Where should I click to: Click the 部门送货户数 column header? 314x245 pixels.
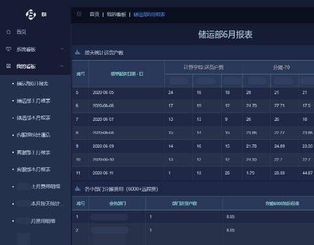click(184, 203)
